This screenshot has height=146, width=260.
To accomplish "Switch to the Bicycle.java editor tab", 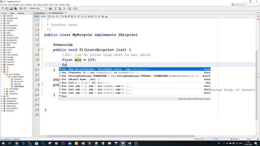I will pyautogui.click(x=41, y=13).
